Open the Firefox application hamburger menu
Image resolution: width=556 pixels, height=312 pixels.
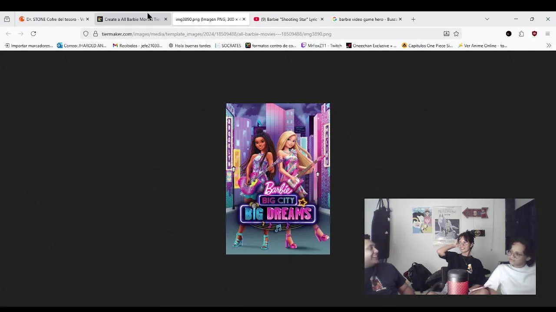pos(547,34)
